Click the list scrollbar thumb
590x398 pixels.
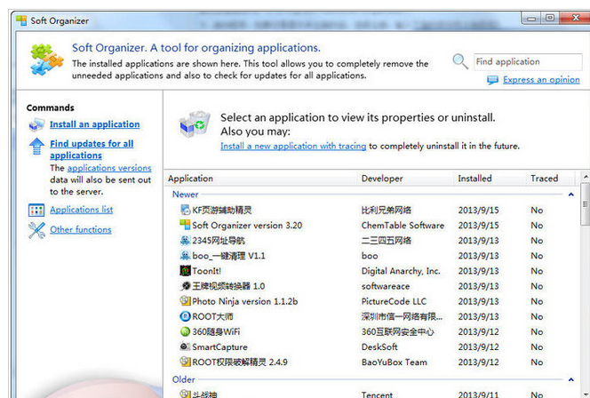tap(585, 204)
